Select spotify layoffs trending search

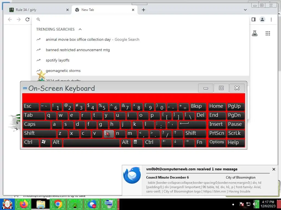[x=140, y=60]
